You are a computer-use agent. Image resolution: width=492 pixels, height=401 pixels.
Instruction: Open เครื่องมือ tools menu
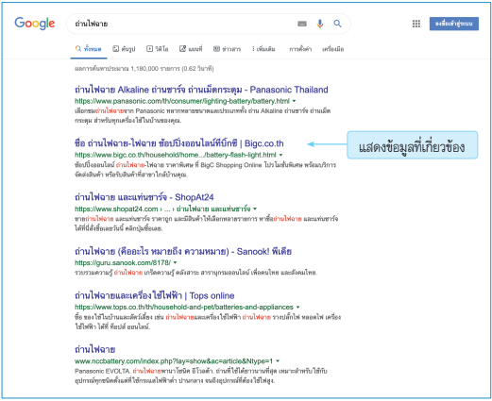[332, 49]
